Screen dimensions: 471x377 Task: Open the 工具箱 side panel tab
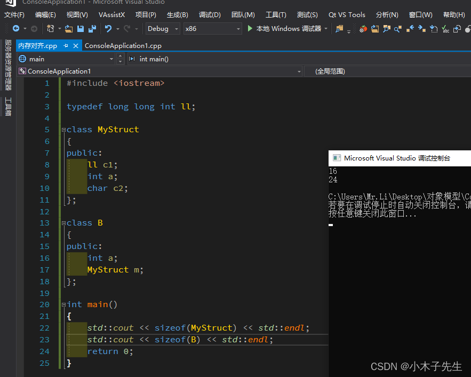tap(8, 106)
